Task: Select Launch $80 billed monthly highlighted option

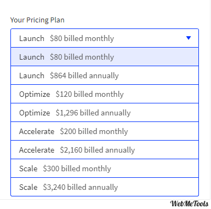Action: [105, 57]
